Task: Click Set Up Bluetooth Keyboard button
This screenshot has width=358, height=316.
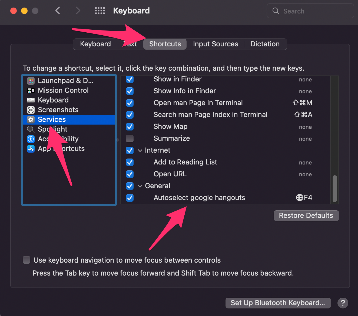Action: [278, 303]
